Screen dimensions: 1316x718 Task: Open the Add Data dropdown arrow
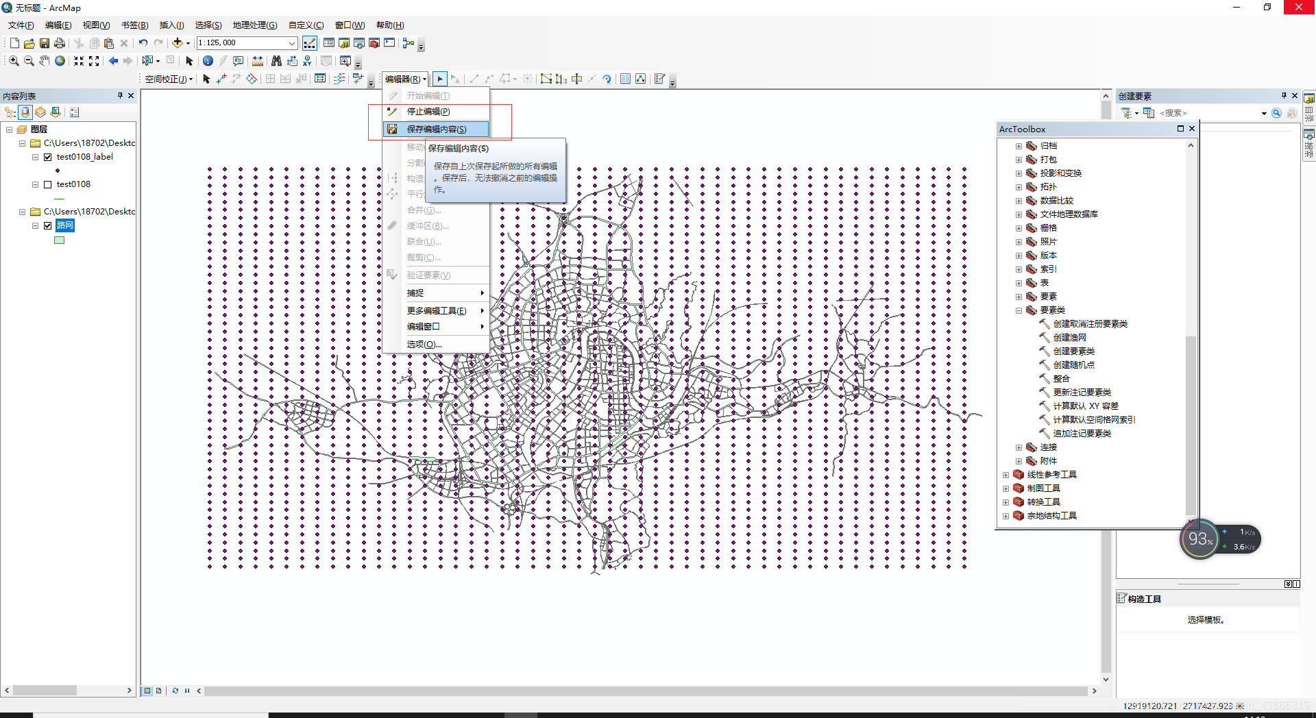pyautogui.click(x=188, y=43)
